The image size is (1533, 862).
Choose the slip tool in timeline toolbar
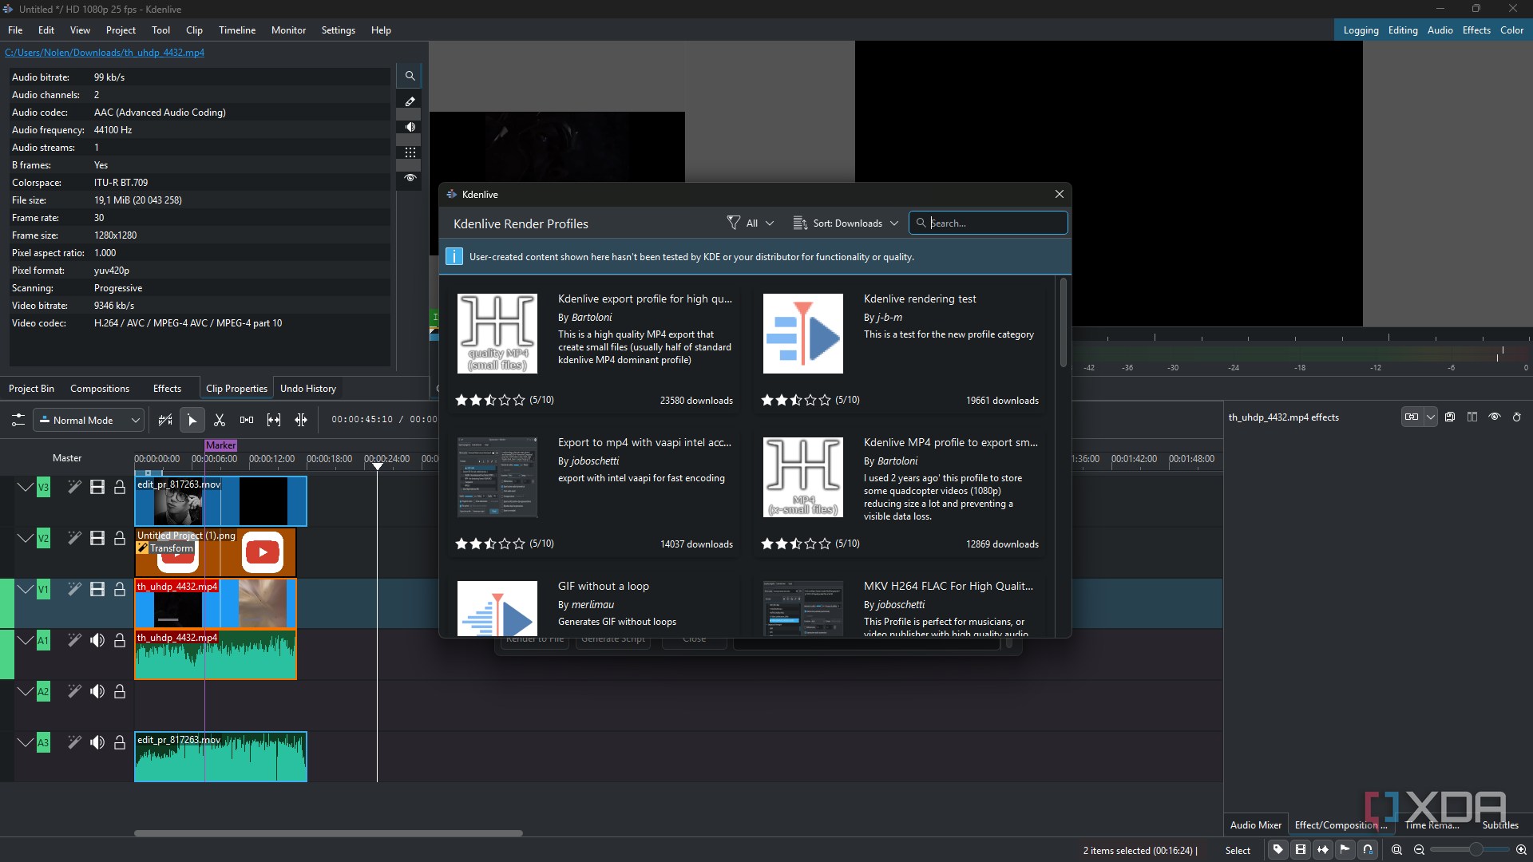coord(274,420)
